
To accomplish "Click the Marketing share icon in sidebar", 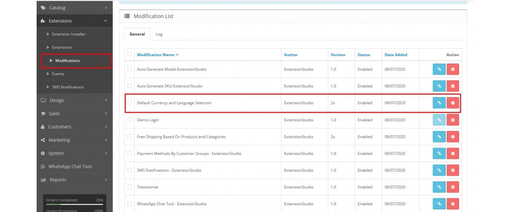I will (x=43, y=140).
